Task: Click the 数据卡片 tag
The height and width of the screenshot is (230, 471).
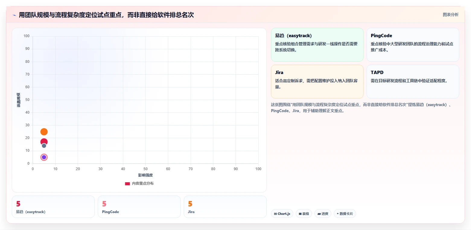Action: (345, 214)
